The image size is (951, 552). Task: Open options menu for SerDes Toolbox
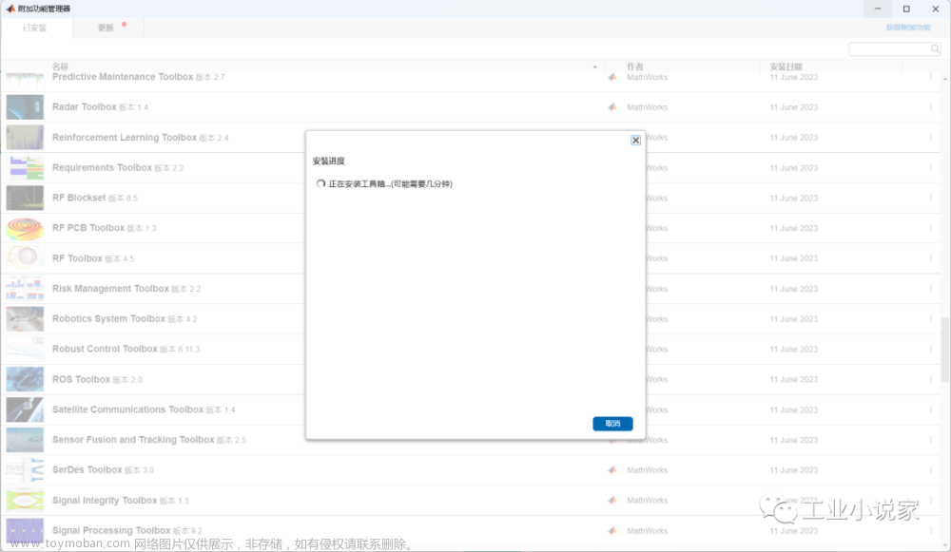point(930,470)
